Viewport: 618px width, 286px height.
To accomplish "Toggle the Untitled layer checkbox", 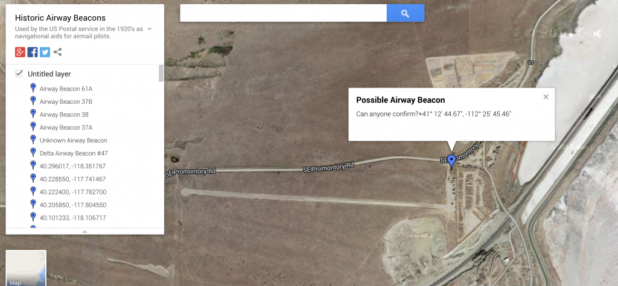I will pyautogui.click(x=19, y=73).
